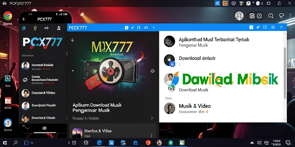Open the taskbar clock
This screenshot has height=147, width=295.
coord(277,143)
